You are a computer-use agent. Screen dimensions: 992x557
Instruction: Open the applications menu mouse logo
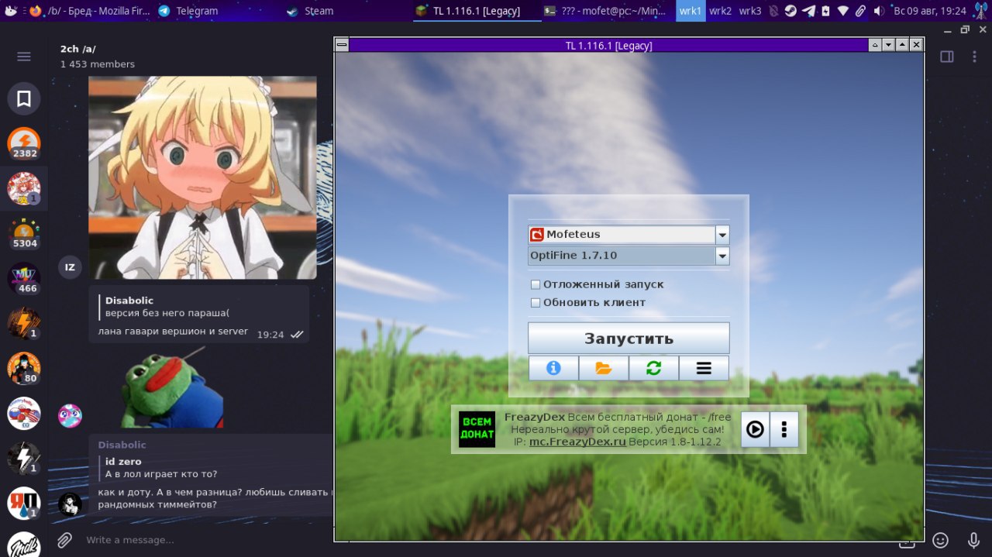click(10, 11)
